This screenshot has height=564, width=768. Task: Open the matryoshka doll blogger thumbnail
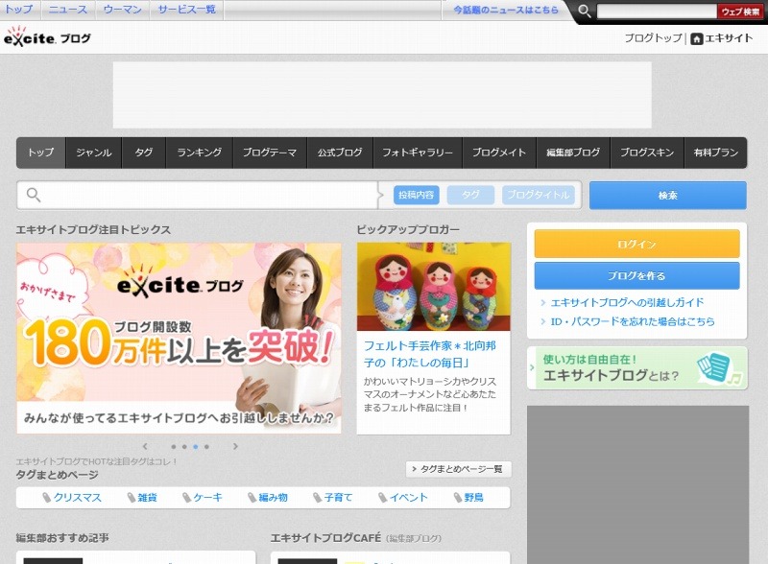pyautogui.click(x=434, y=287)
